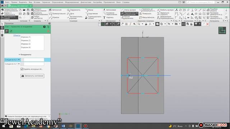Screen dimensions: 230x129
Task: Select the Повернуть rotate tool
Action: point(145,14)
